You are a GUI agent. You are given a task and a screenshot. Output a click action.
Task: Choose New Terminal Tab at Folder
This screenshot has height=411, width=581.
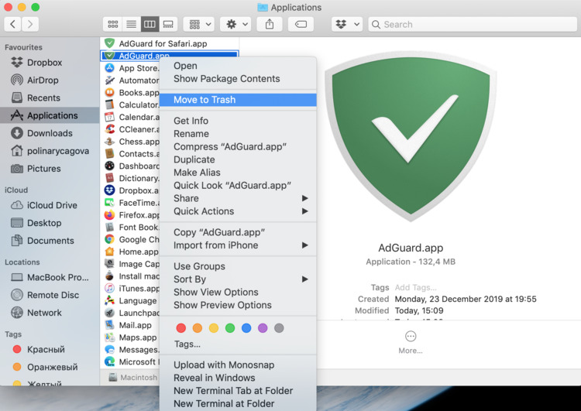click(x=238, y=391)
